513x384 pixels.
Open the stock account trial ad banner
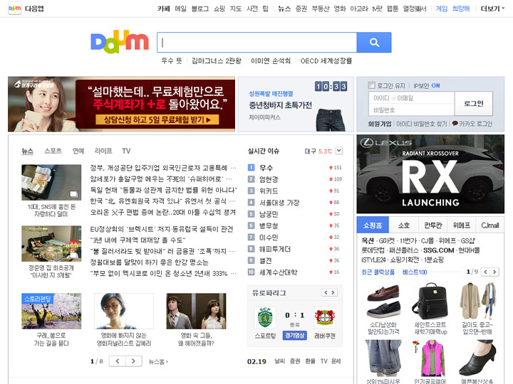tap(121, 104)
